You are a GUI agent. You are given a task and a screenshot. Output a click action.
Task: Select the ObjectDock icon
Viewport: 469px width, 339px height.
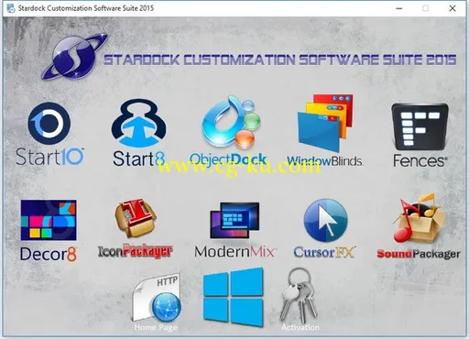(232, 122)
